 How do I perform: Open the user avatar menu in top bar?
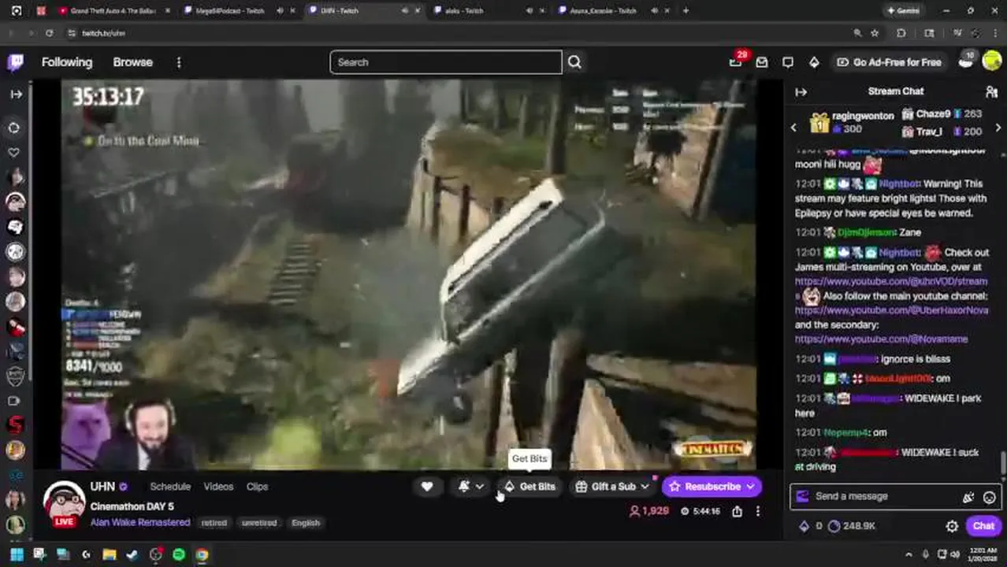click(x=992, y=62)
